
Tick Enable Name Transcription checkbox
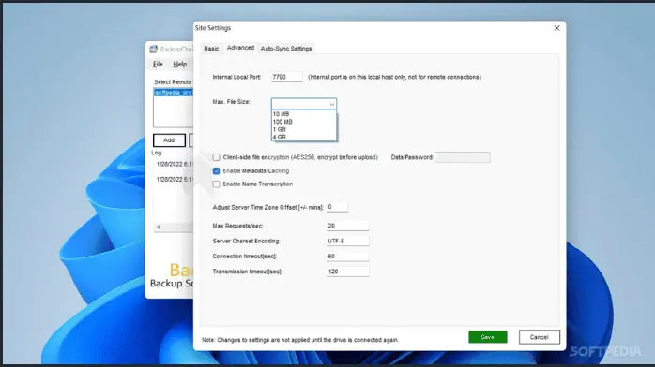tap(216, 184)
